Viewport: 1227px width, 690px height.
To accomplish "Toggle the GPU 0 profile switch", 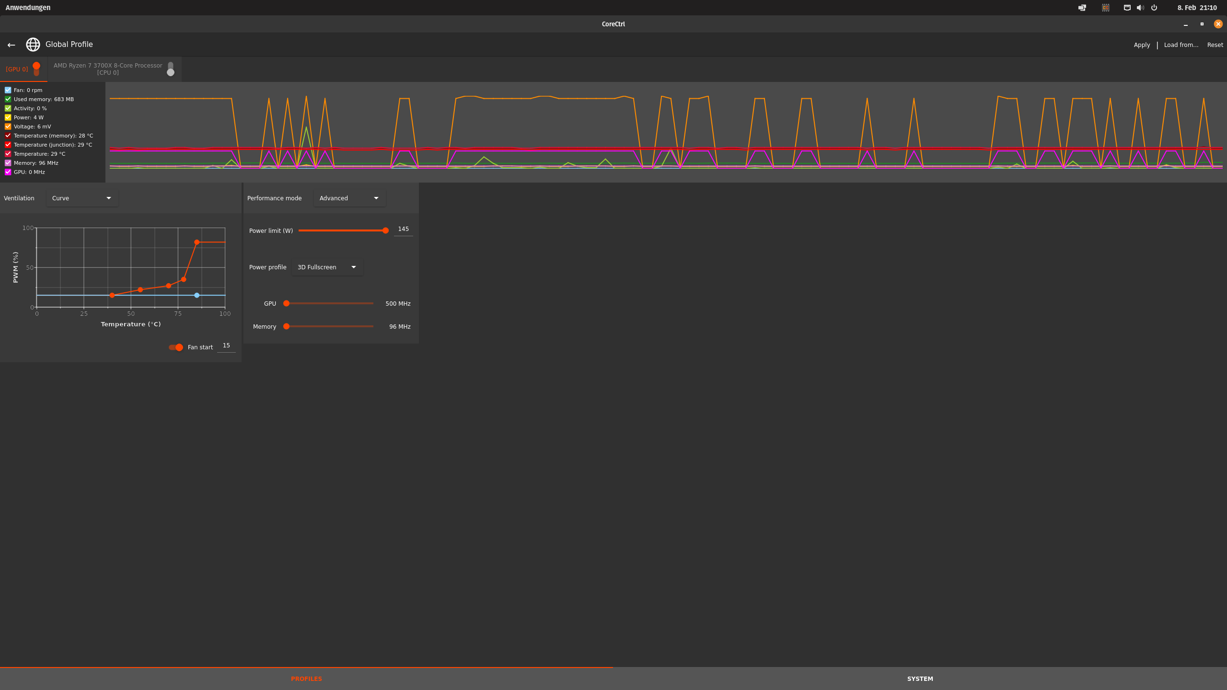I will 36,69.
